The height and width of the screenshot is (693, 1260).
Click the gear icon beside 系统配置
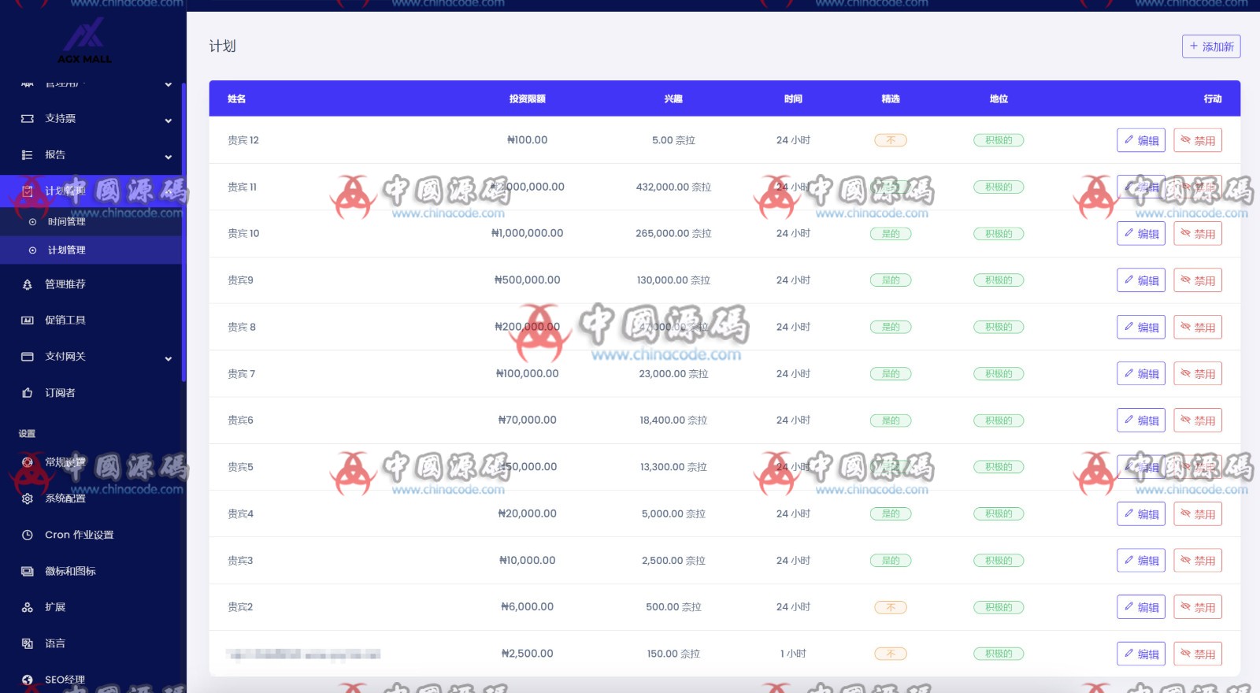pos(28,498)
